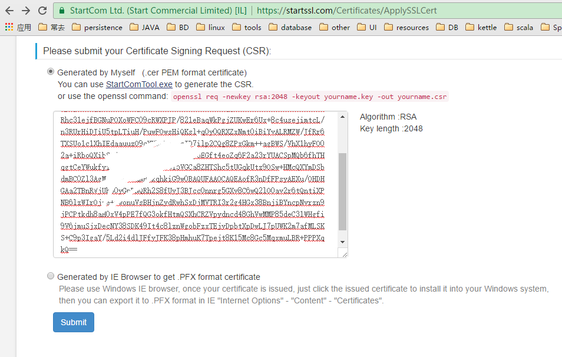Click the 'Generated by IE Browser' option label
562x357 pixels.
(x=159, y=277)
